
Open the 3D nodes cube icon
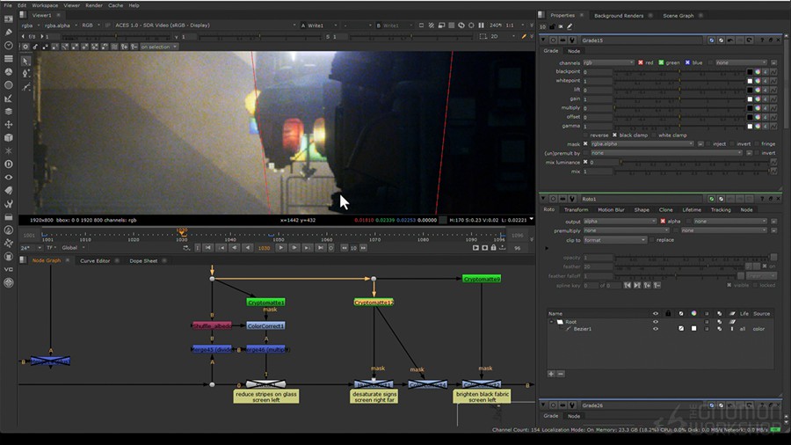coord(9,137)
